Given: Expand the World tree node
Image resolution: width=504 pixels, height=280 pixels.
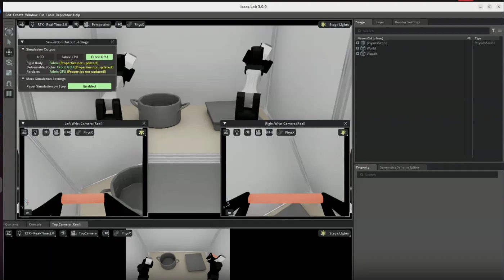Looking at the screenshot, I should pos(357,48).
